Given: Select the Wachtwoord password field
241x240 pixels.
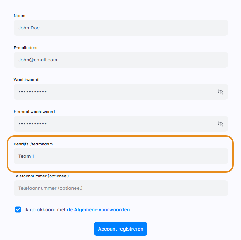Looking at the screenshot, I should pyautogui.click(x=113, y=92).
